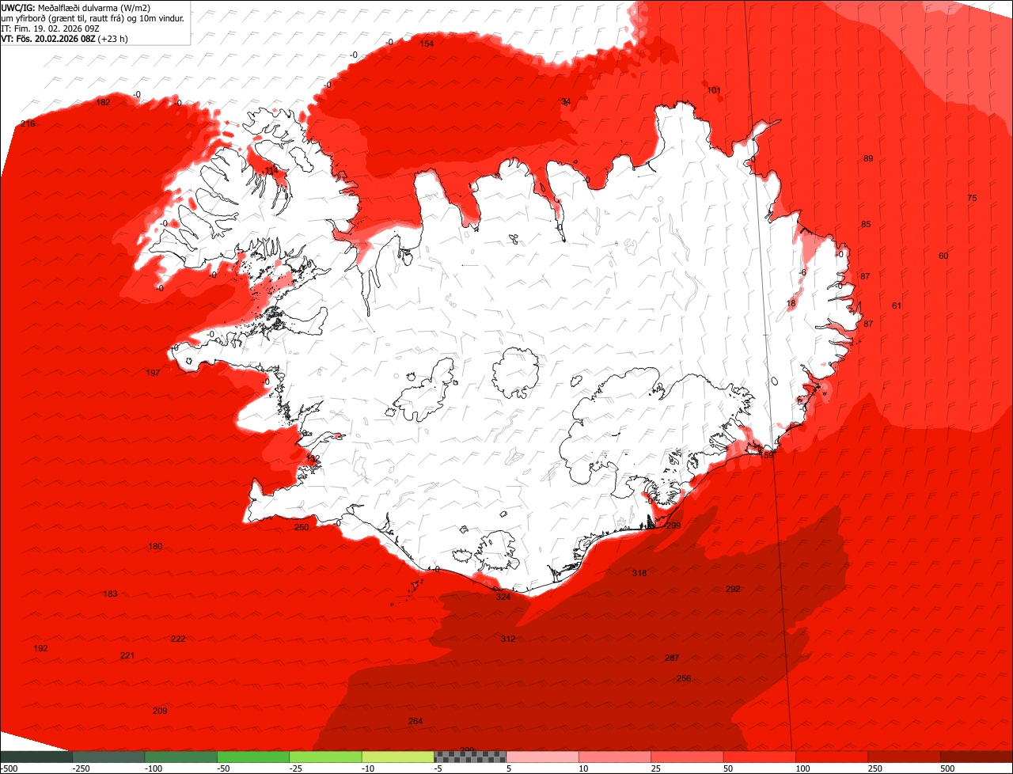Click the map value 85
This screenshot has height=774, width=1013.
click(x=866, y=225)
